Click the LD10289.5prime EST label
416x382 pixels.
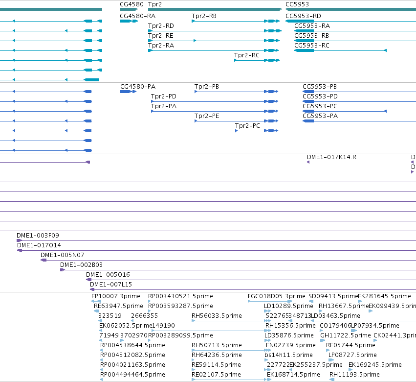click(288, 306)
